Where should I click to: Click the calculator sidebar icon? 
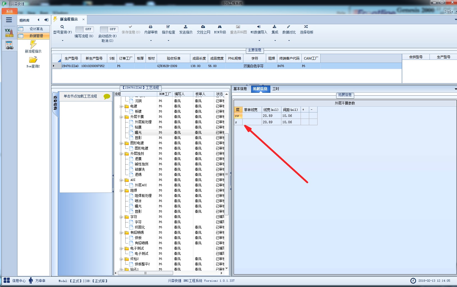coord(9,45)
